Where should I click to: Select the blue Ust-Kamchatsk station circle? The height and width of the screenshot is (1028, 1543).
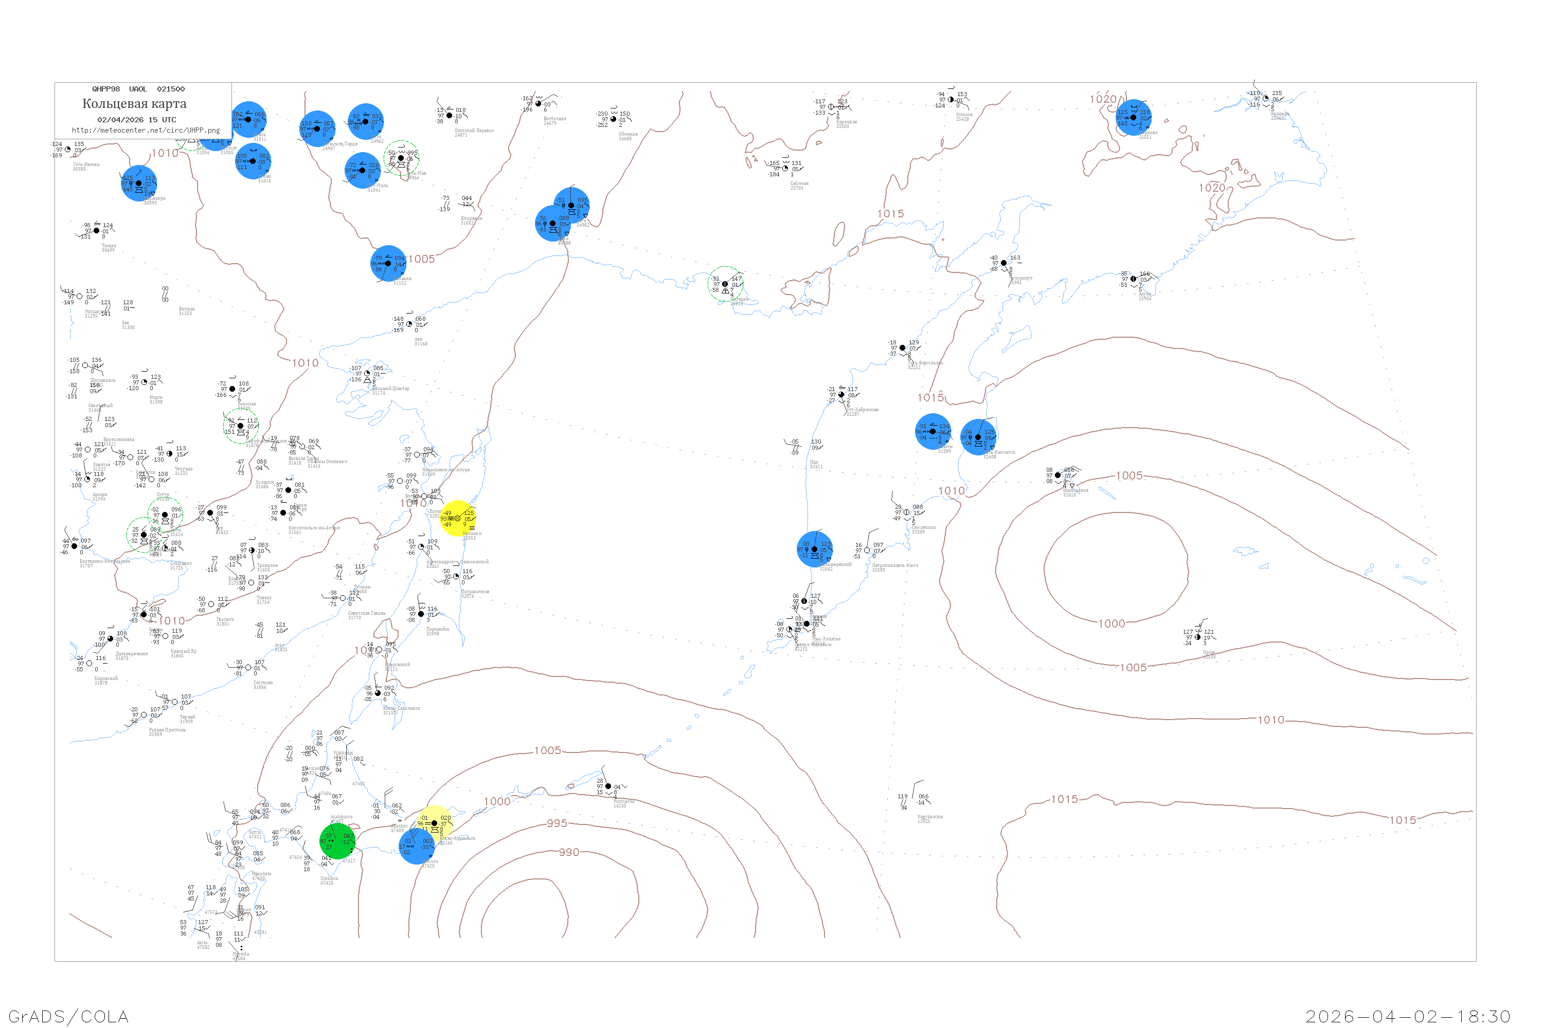978,437
